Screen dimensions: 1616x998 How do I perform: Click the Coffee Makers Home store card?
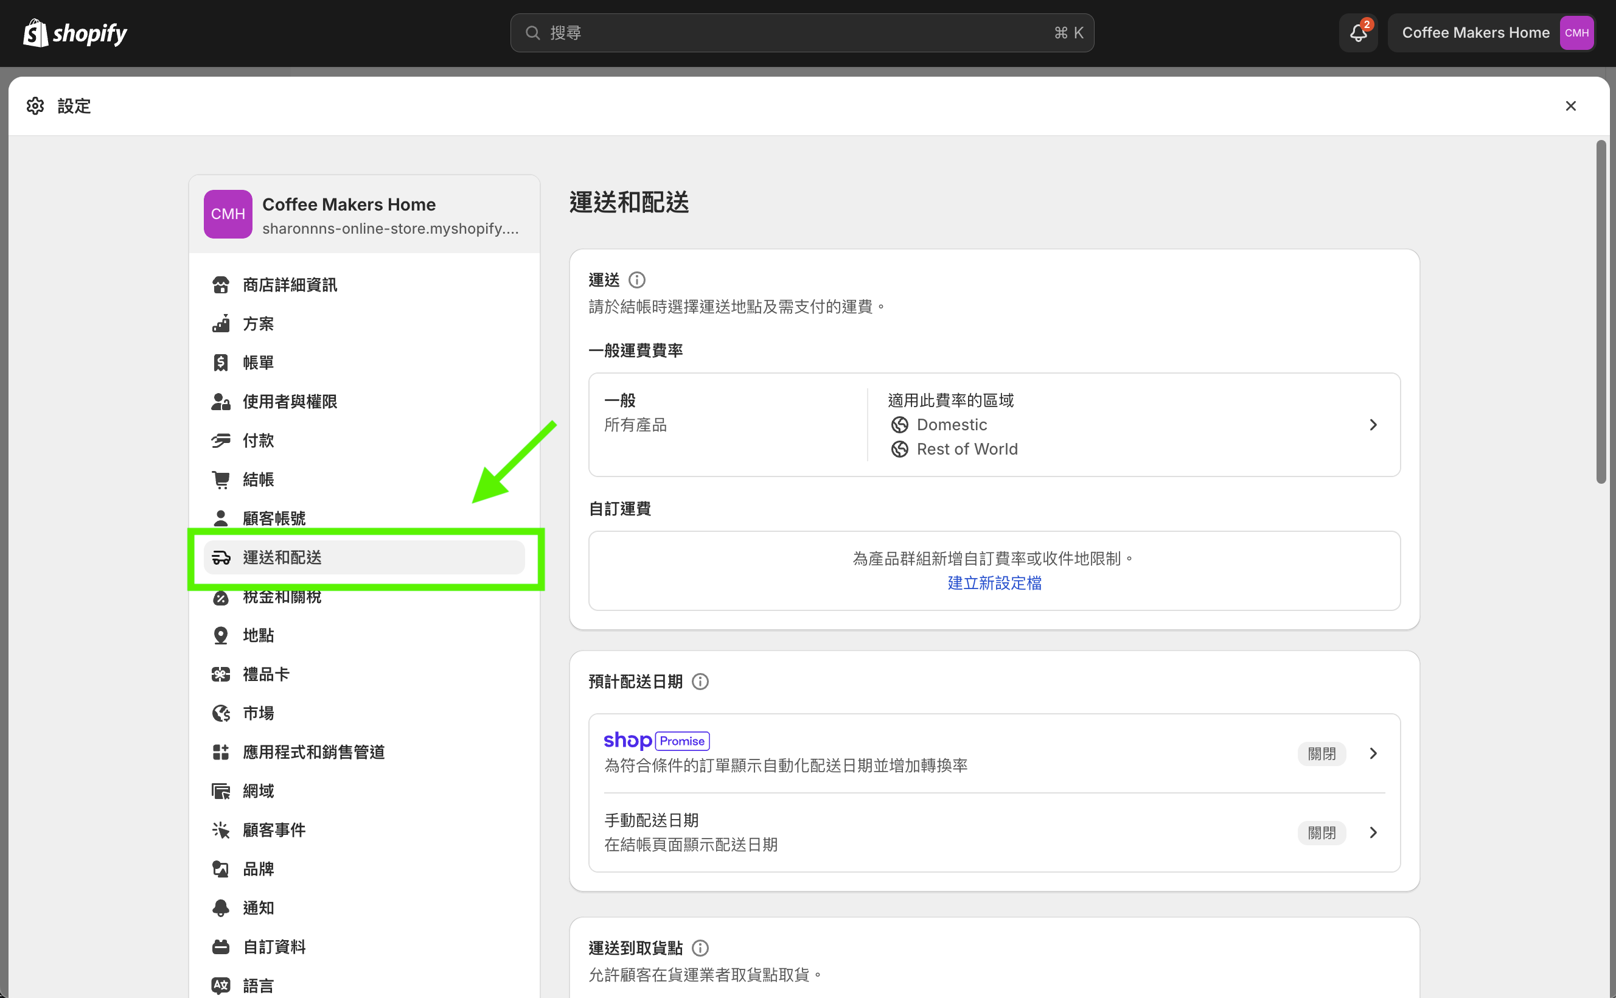point(364,215)
